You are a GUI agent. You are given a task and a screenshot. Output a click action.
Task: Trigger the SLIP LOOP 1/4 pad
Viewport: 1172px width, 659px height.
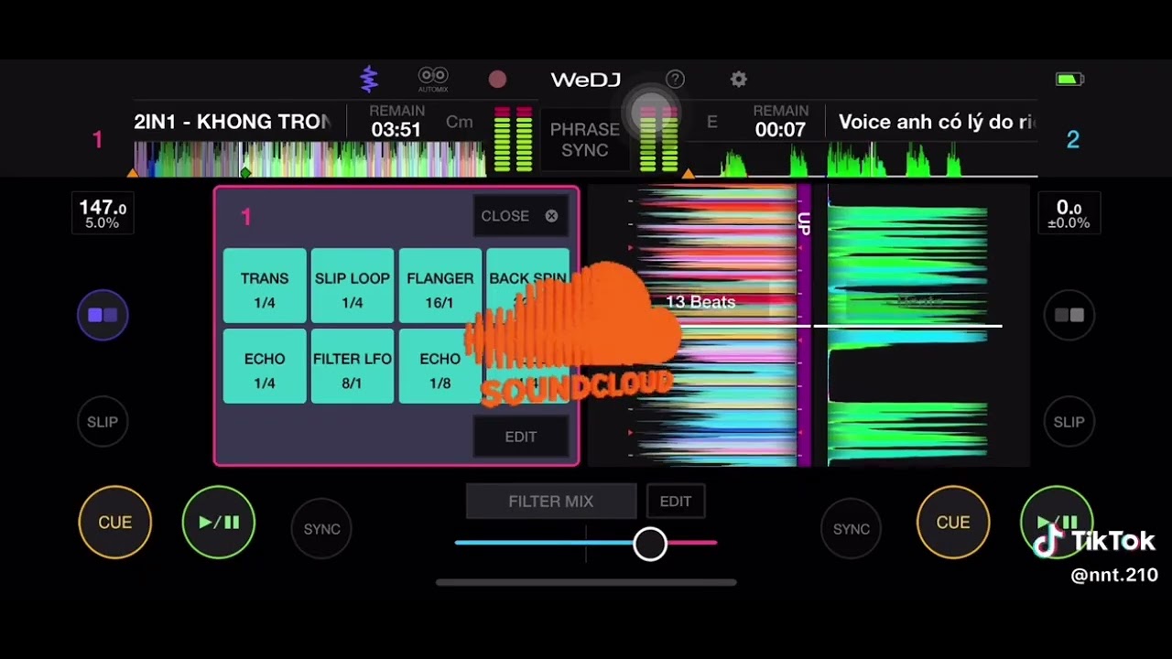pyautogui.click(x=353, y=286)
